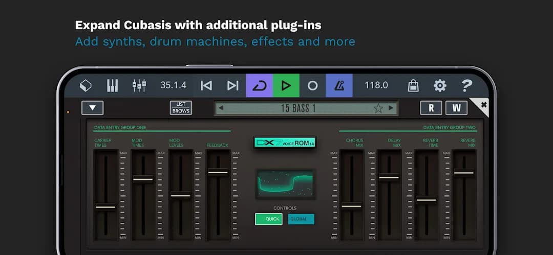Expand the dropdown triangle button
This screenshot has width=553, height=255.
[92, 108]
